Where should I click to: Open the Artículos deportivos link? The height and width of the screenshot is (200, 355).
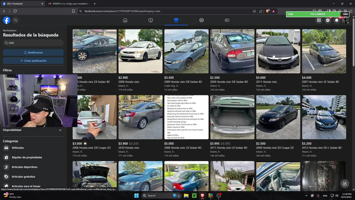pos(24,167)
